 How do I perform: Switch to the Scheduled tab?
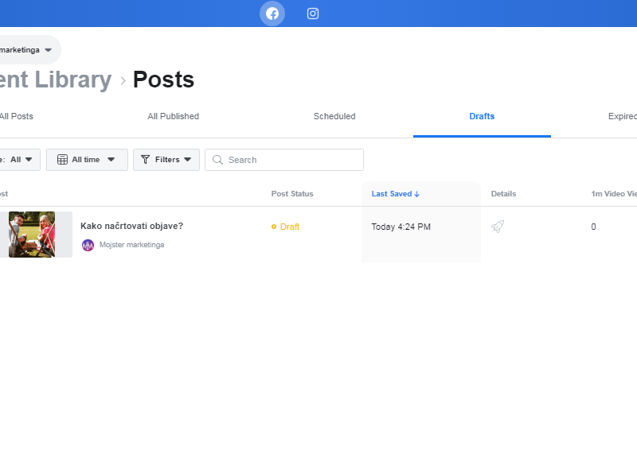334,116
